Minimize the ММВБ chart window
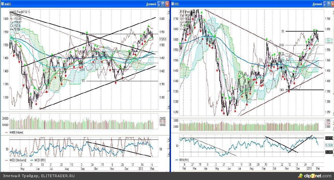 (x=159, y=4)
